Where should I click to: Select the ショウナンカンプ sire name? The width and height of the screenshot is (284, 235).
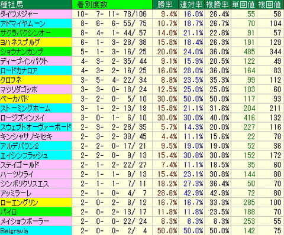[21, 52]
